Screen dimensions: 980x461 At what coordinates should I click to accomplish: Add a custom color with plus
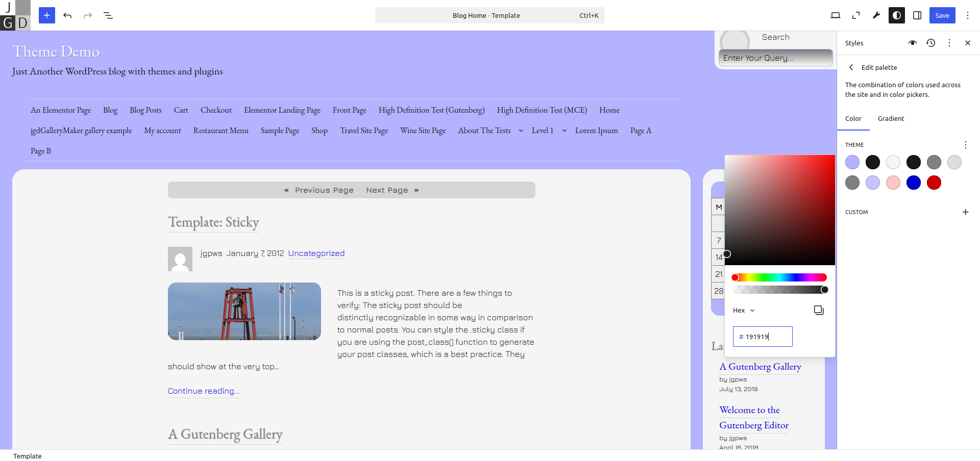coord(965,212)
